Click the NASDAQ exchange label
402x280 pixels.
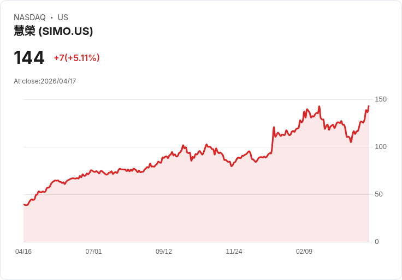[x=29, y=17]
